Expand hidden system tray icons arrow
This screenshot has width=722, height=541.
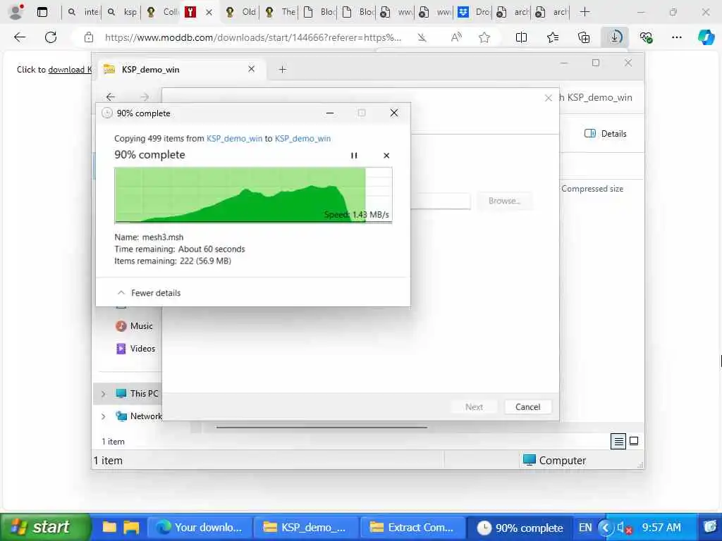pos(606,527)
